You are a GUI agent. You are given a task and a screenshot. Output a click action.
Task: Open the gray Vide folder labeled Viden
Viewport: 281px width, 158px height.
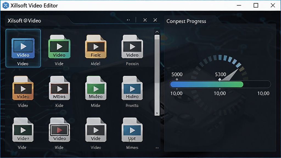(96, 130)
